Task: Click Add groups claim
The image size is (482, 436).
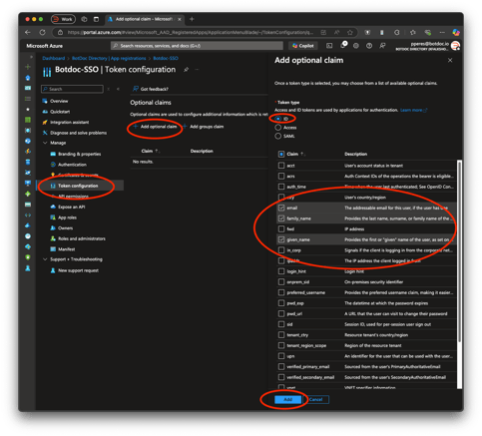Action: click(x=204, y=127)
